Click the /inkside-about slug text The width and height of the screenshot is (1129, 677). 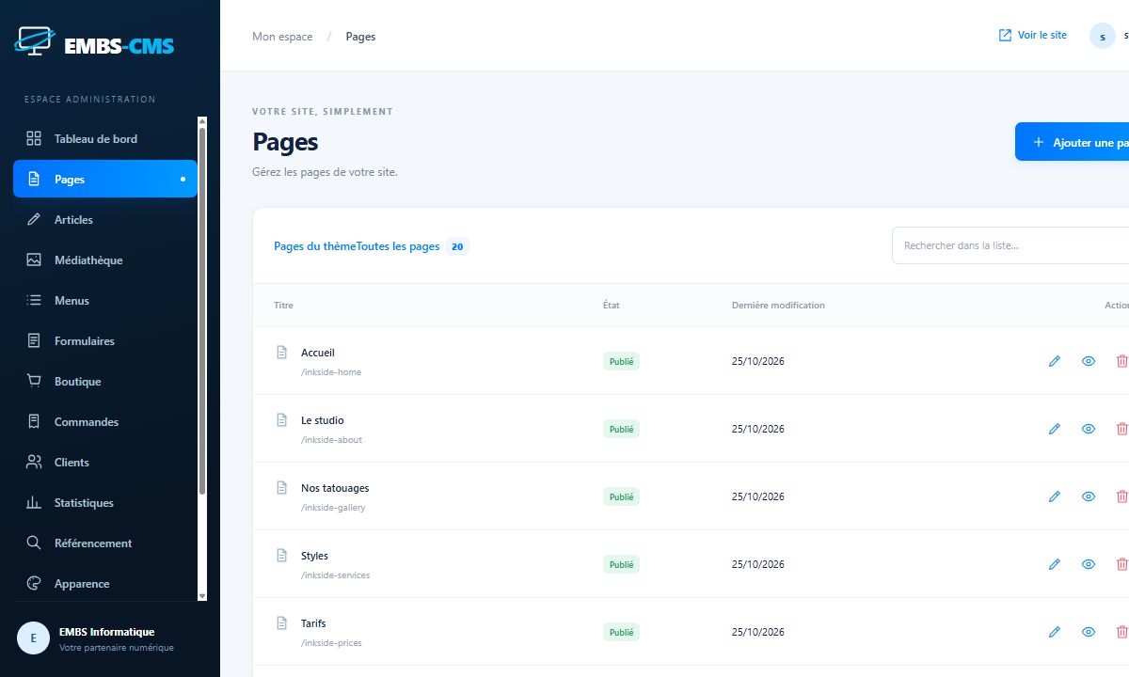click(331, 440)
